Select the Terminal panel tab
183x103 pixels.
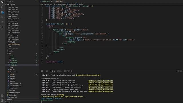(x=53, y=71)
